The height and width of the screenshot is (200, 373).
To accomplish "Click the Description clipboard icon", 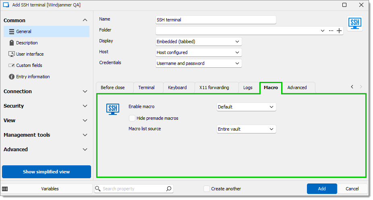I will [x=11, y=43].
